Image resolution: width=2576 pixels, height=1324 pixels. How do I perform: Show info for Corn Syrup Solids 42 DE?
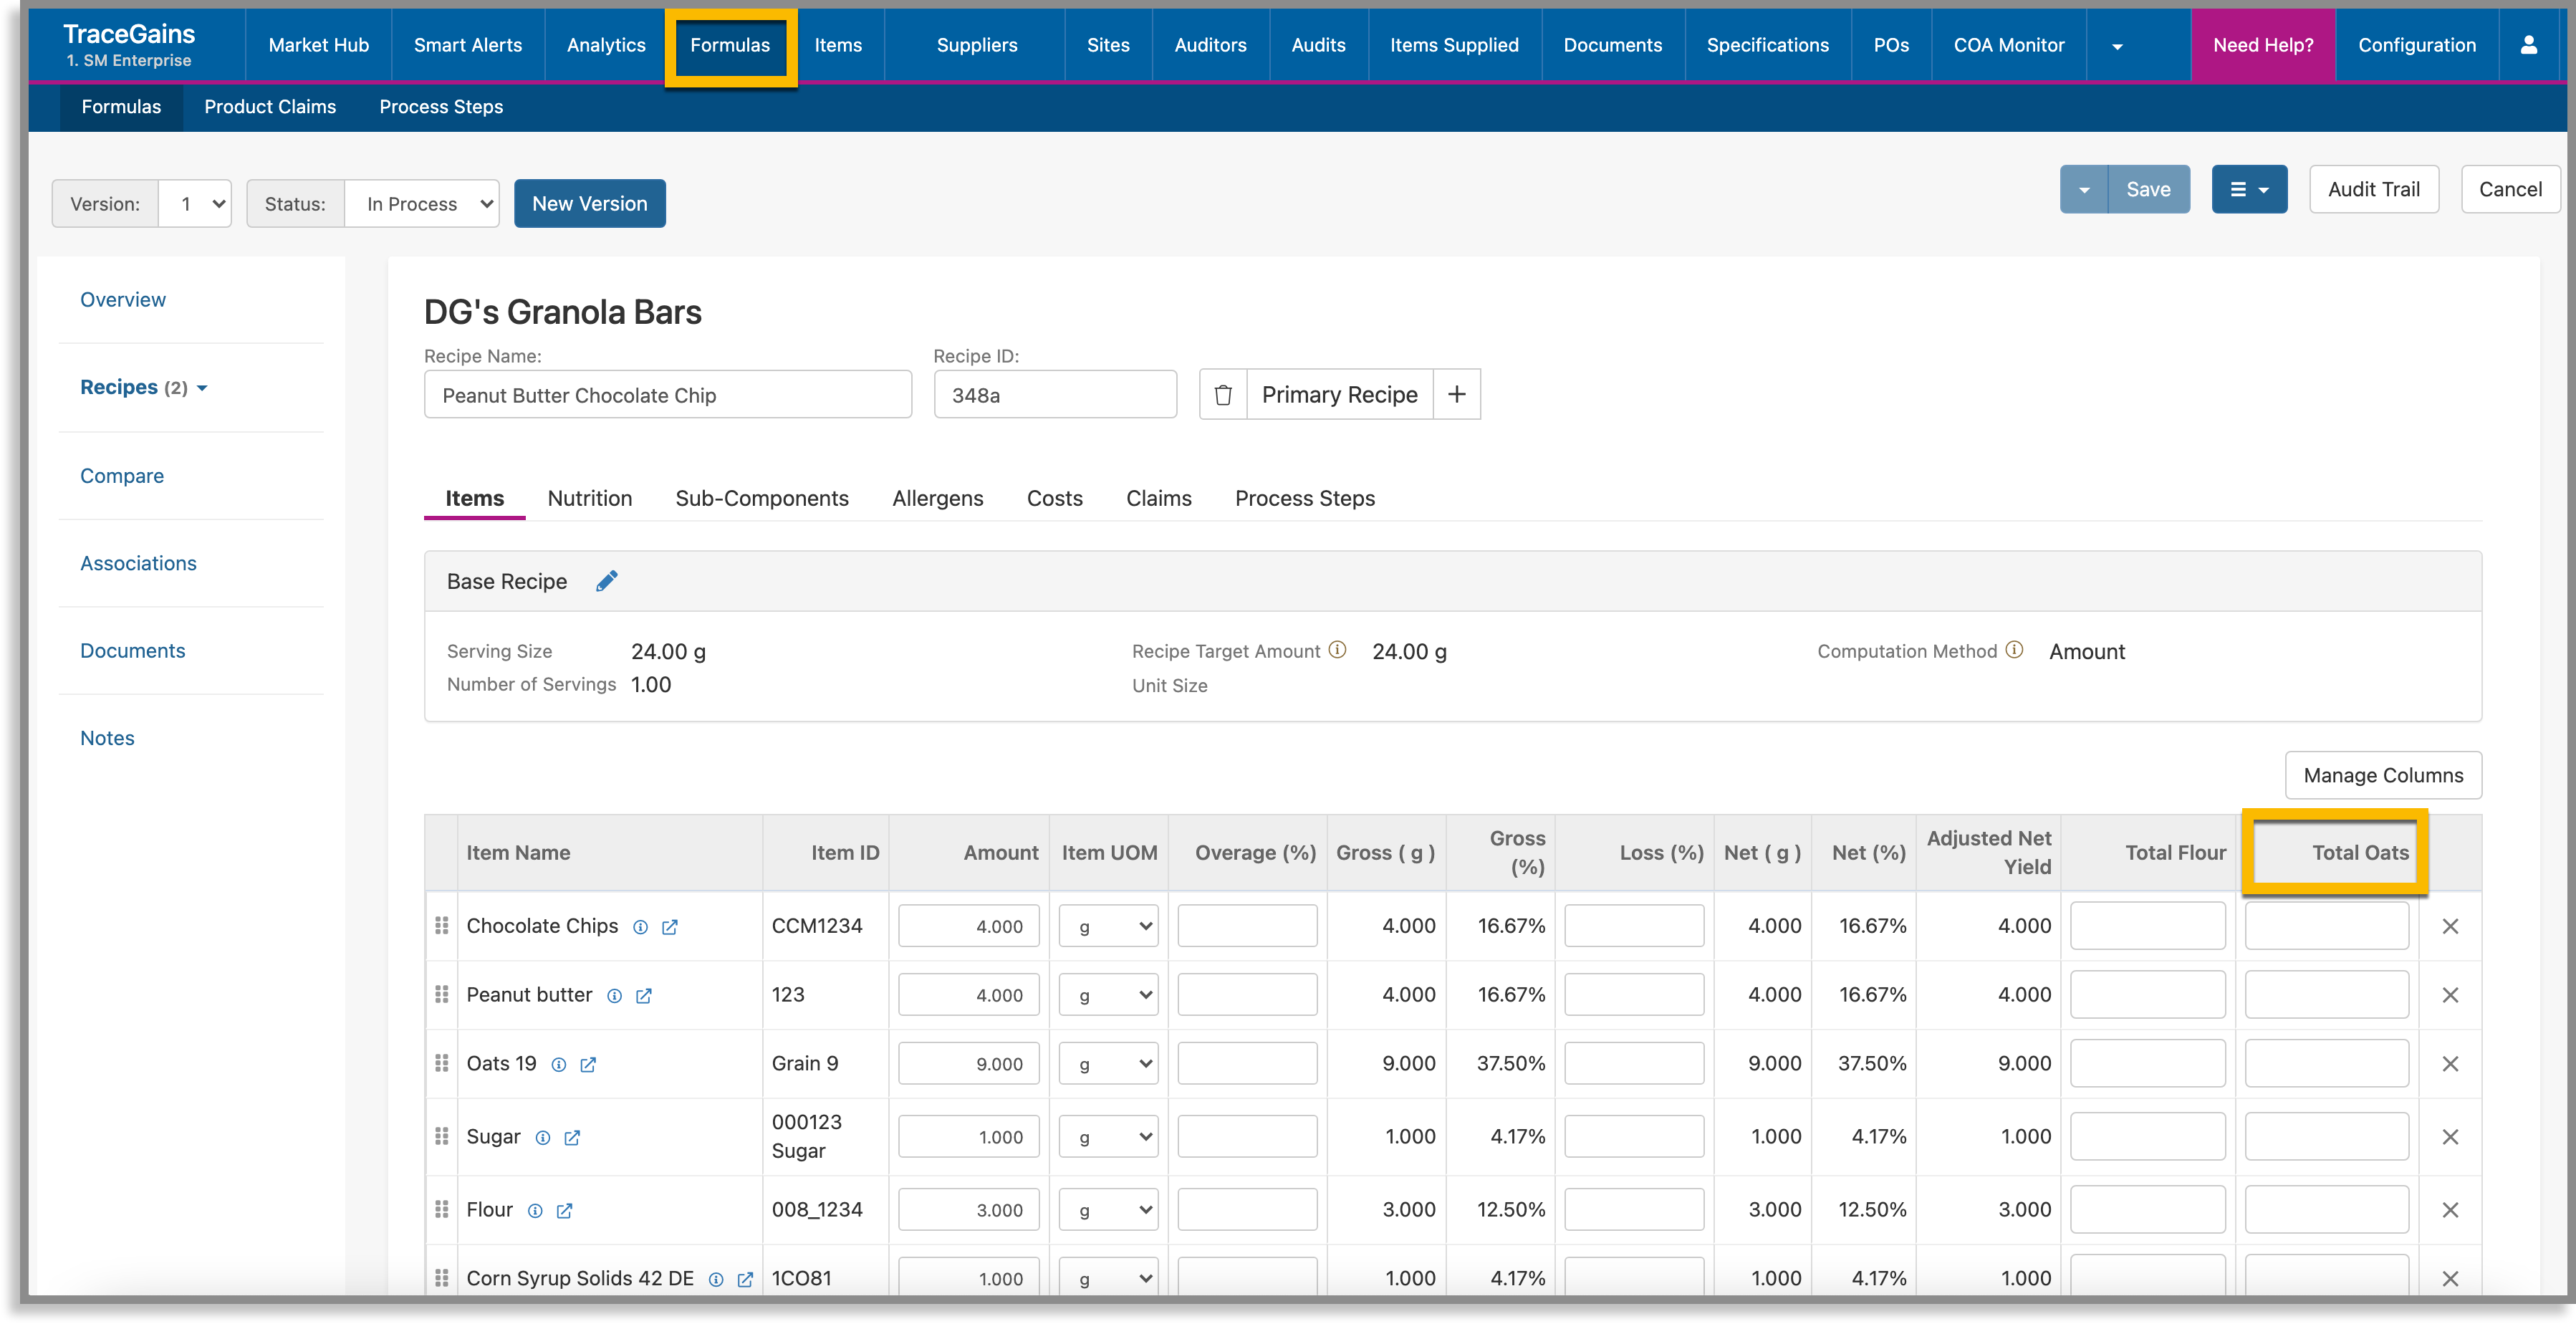coord(716,1280)
